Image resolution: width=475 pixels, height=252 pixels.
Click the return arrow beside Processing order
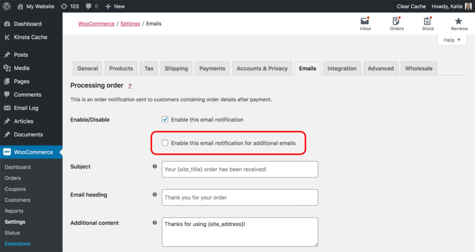click(130, 86)
